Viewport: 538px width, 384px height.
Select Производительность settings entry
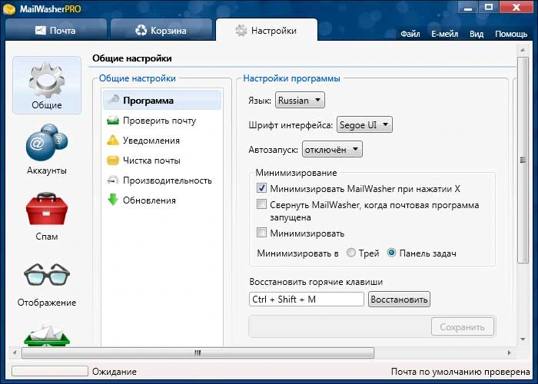point(162,180)
